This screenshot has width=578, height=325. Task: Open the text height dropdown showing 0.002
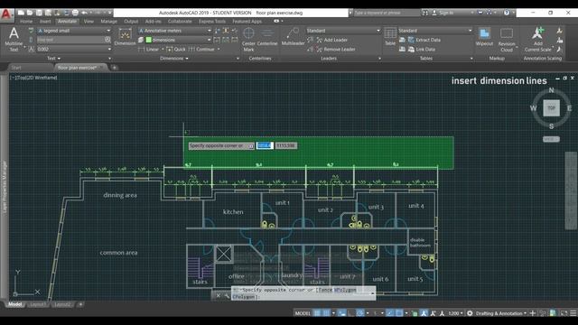(x=74, y=49)
